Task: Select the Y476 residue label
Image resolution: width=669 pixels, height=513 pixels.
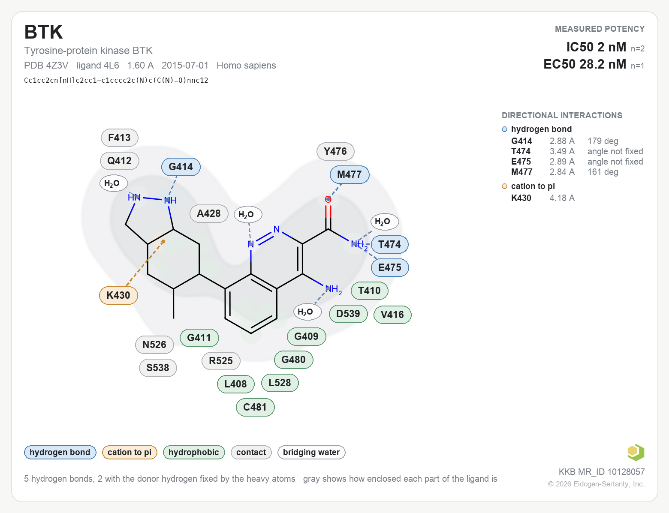Action: pos(335,151)
